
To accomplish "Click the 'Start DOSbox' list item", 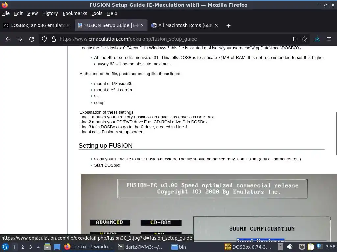I will (107, 165).
